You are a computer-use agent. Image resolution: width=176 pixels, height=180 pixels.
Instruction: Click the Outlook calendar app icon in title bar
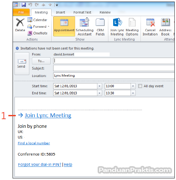(15, 5)
